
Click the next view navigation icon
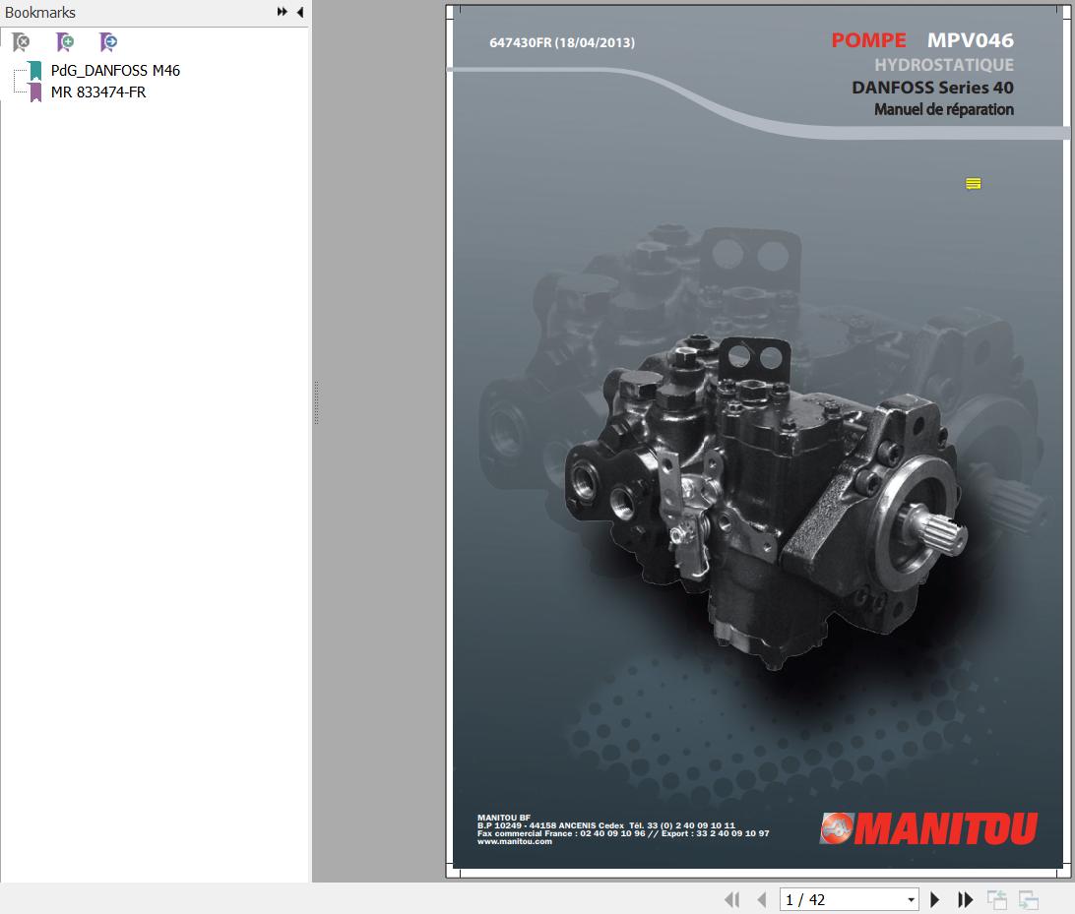[1029, 899]
